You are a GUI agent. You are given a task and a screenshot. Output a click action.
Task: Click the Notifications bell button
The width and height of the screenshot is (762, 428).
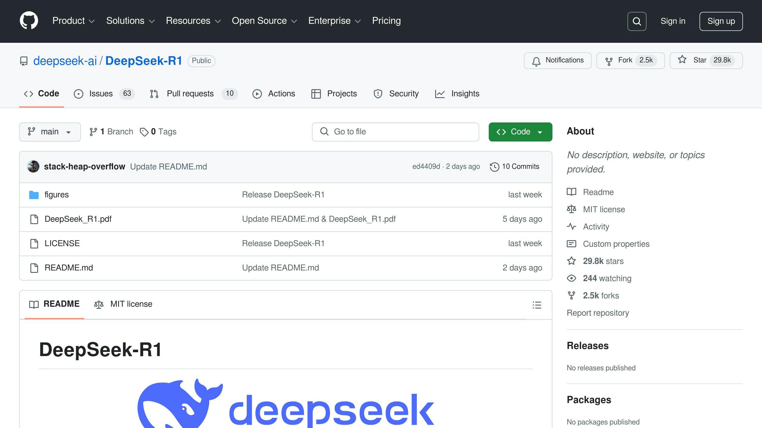click(x=558, y=61)
